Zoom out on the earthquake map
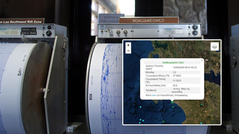Viewport: 239px width, 134px height. pos(129,50)
